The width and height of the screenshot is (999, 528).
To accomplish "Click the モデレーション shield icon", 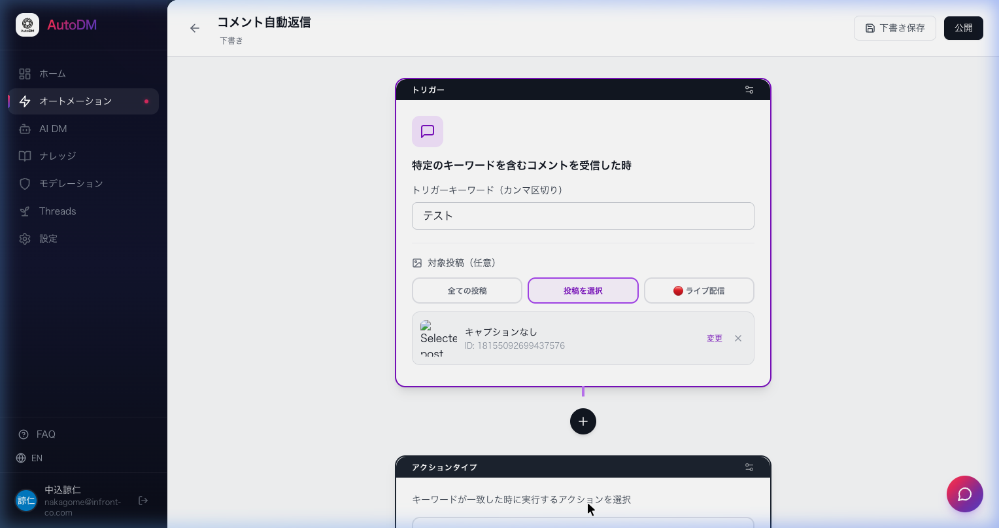I will [x=25, y=184].
